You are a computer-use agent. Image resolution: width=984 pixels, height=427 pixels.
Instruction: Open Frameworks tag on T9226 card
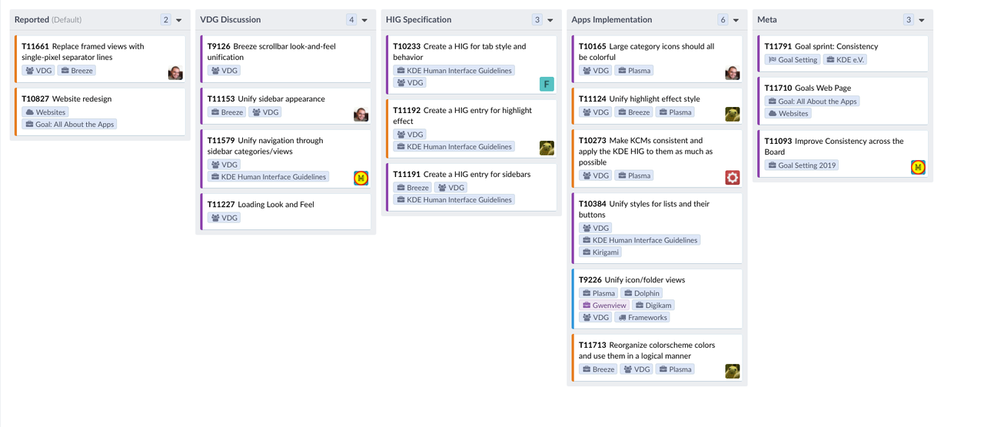(643, 318)
